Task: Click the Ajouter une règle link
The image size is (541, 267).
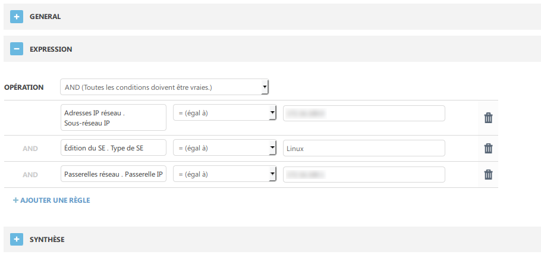Action: pyautogui.click(x=52, y=200)
